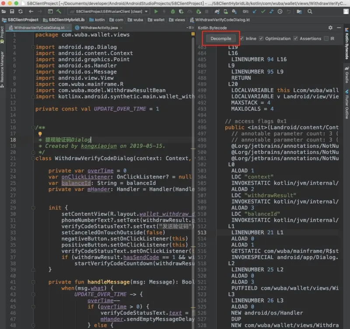Click UPDATE_OVER_TIME constant on line 13
Image resolution: width=350 pixels, height=329 pixels.
tap(120, 108)
